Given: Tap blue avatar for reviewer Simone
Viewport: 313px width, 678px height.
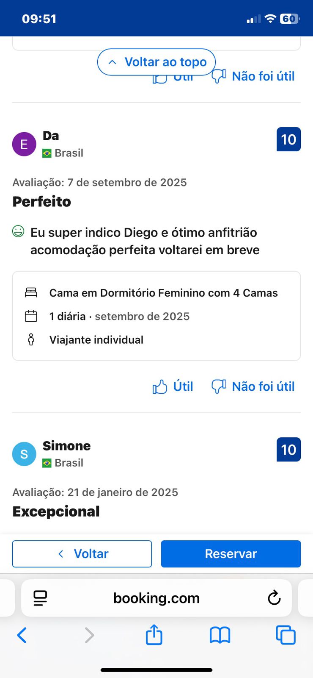Looking at the screenshot, I should [24, 454].
